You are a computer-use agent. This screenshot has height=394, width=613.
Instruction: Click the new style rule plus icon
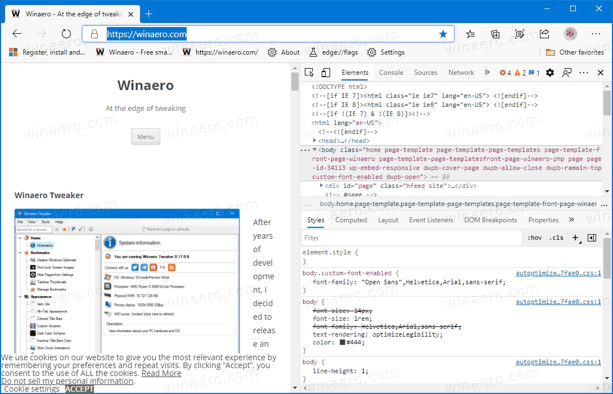(575, 238)
